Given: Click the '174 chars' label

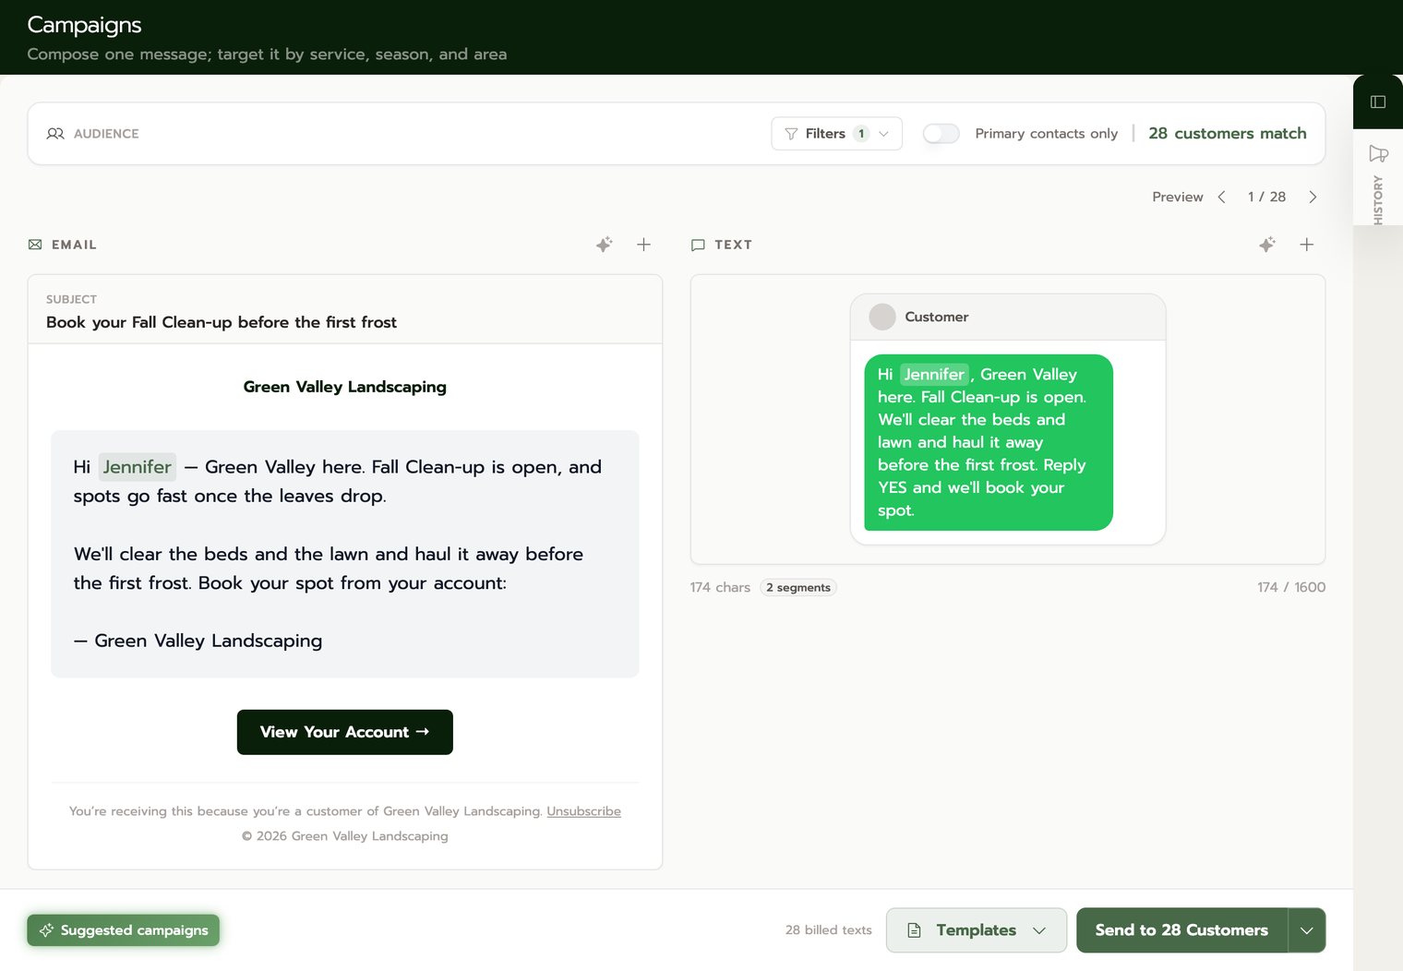Looking at the screenshot, I should (x=720, y=587).
